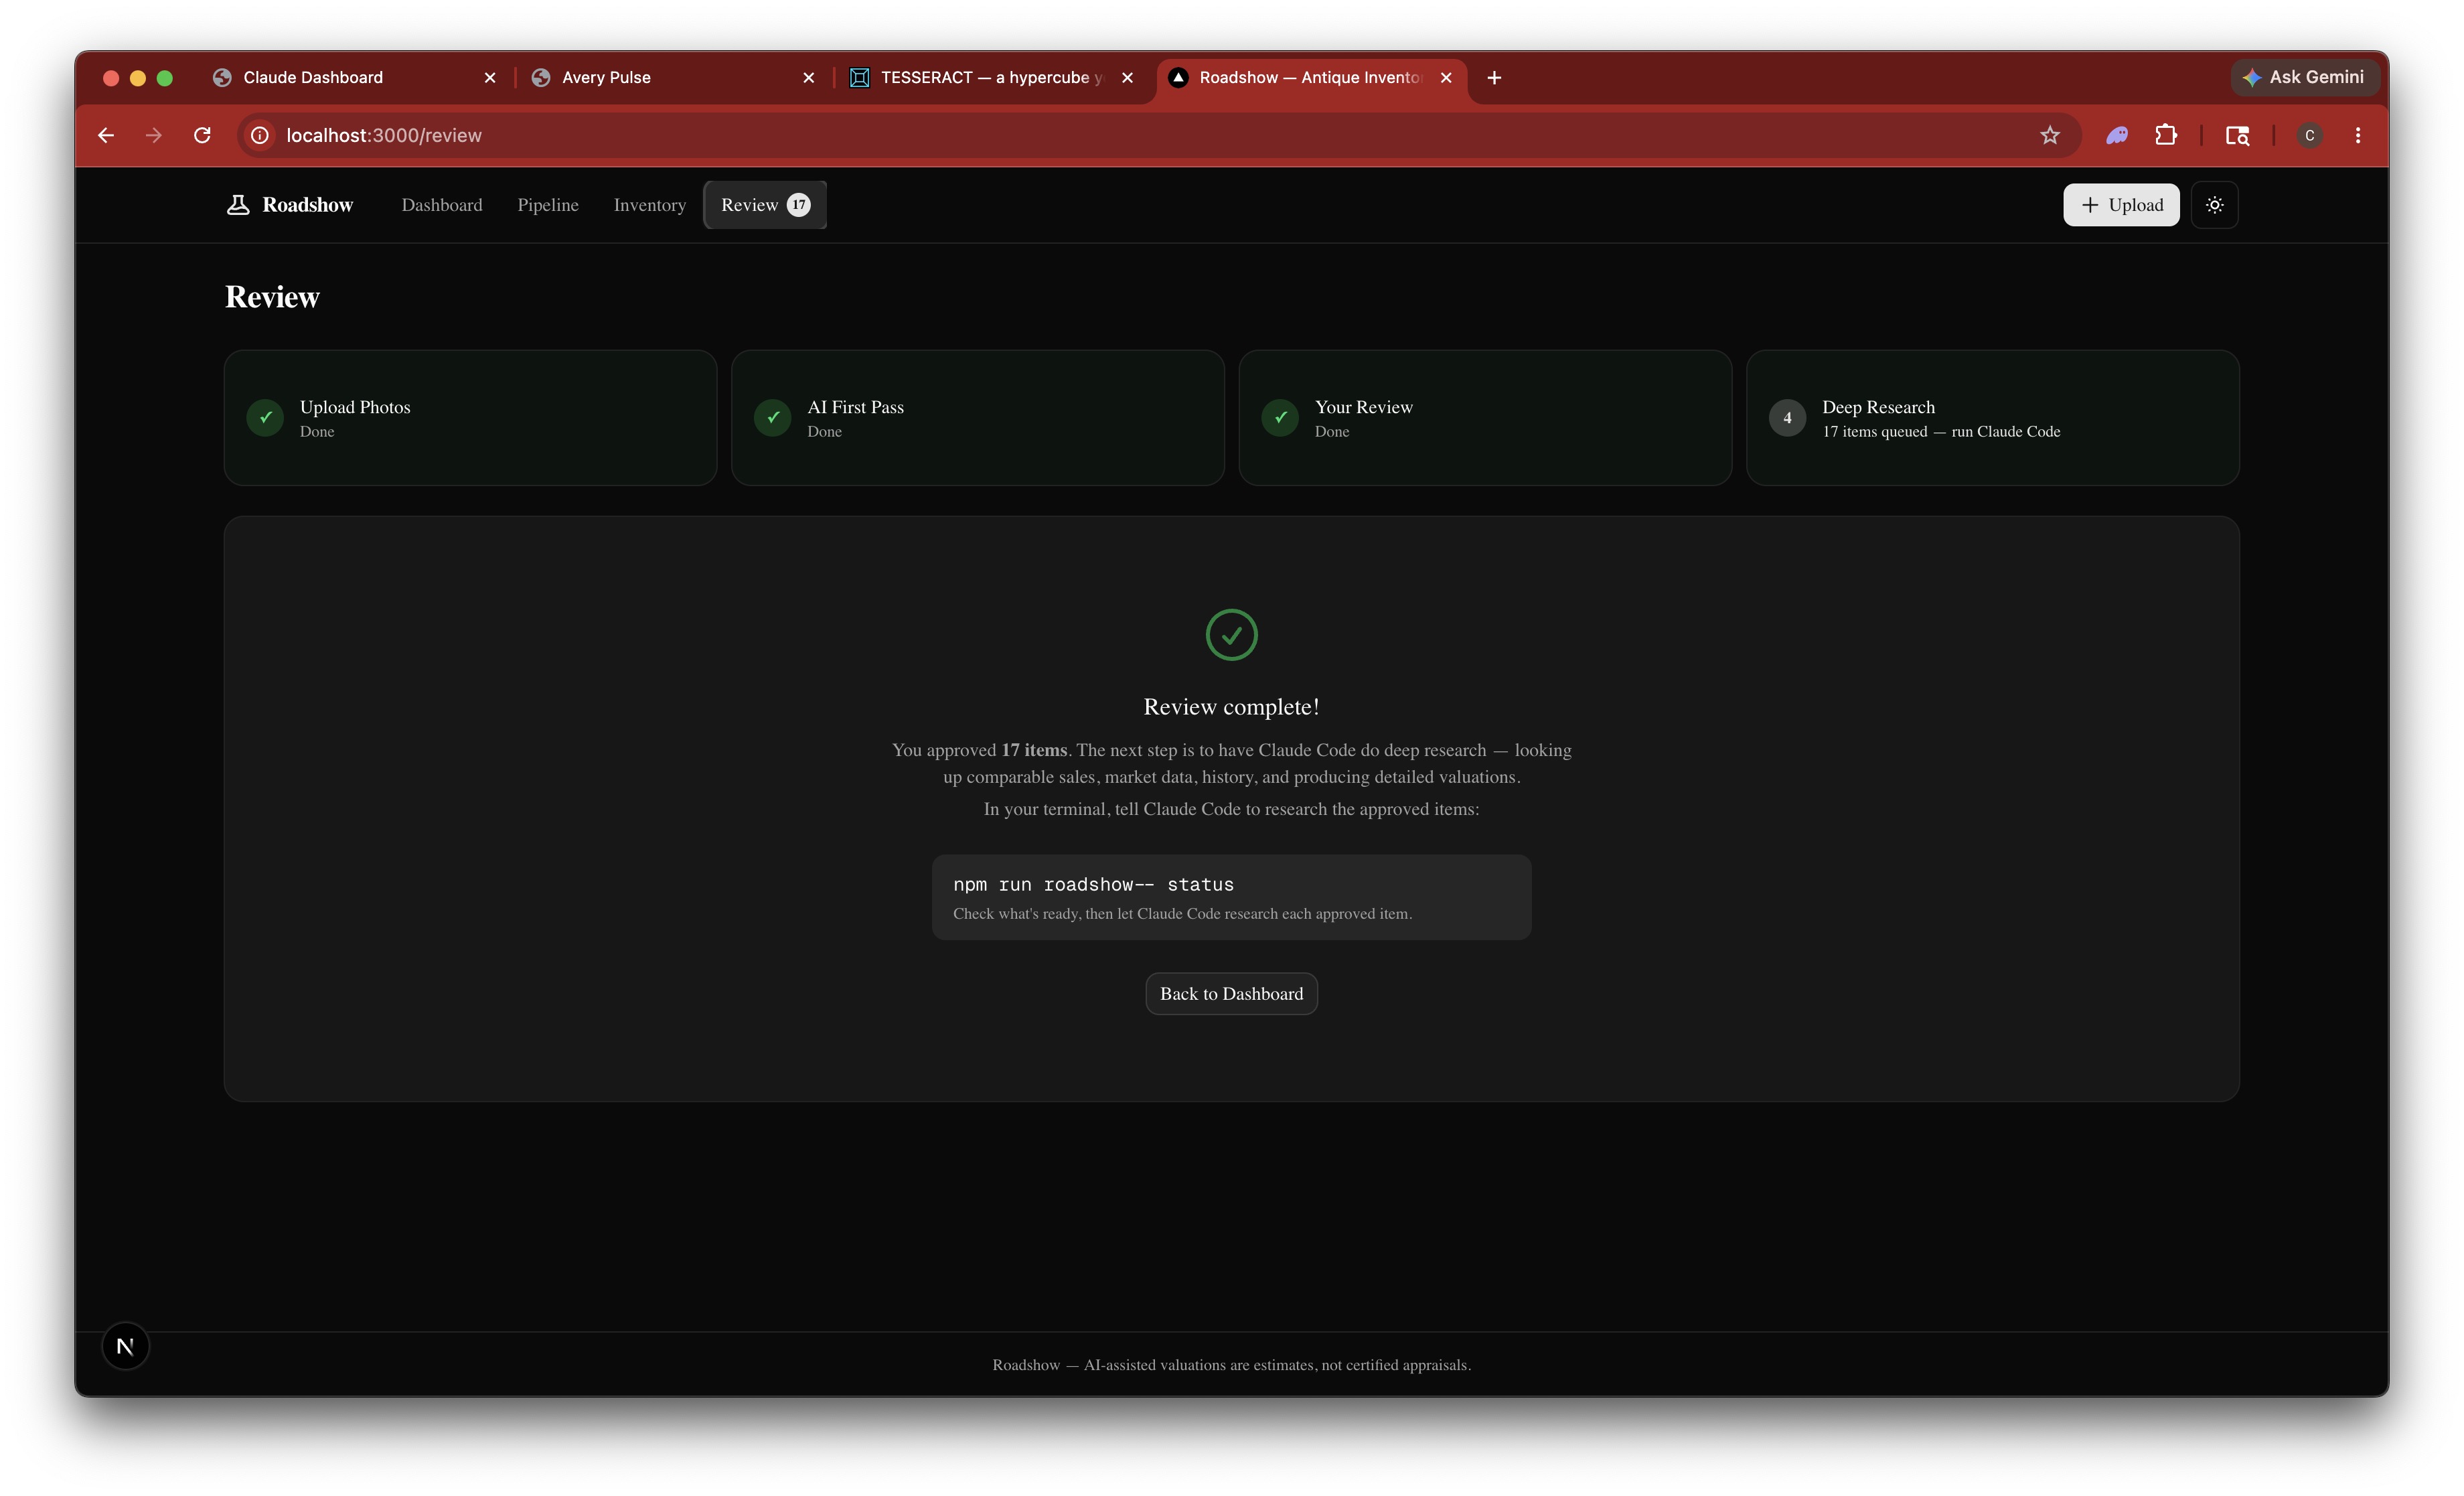
Task: Switch to TESSERACT hypercube tab
Action: coord(992,77)
